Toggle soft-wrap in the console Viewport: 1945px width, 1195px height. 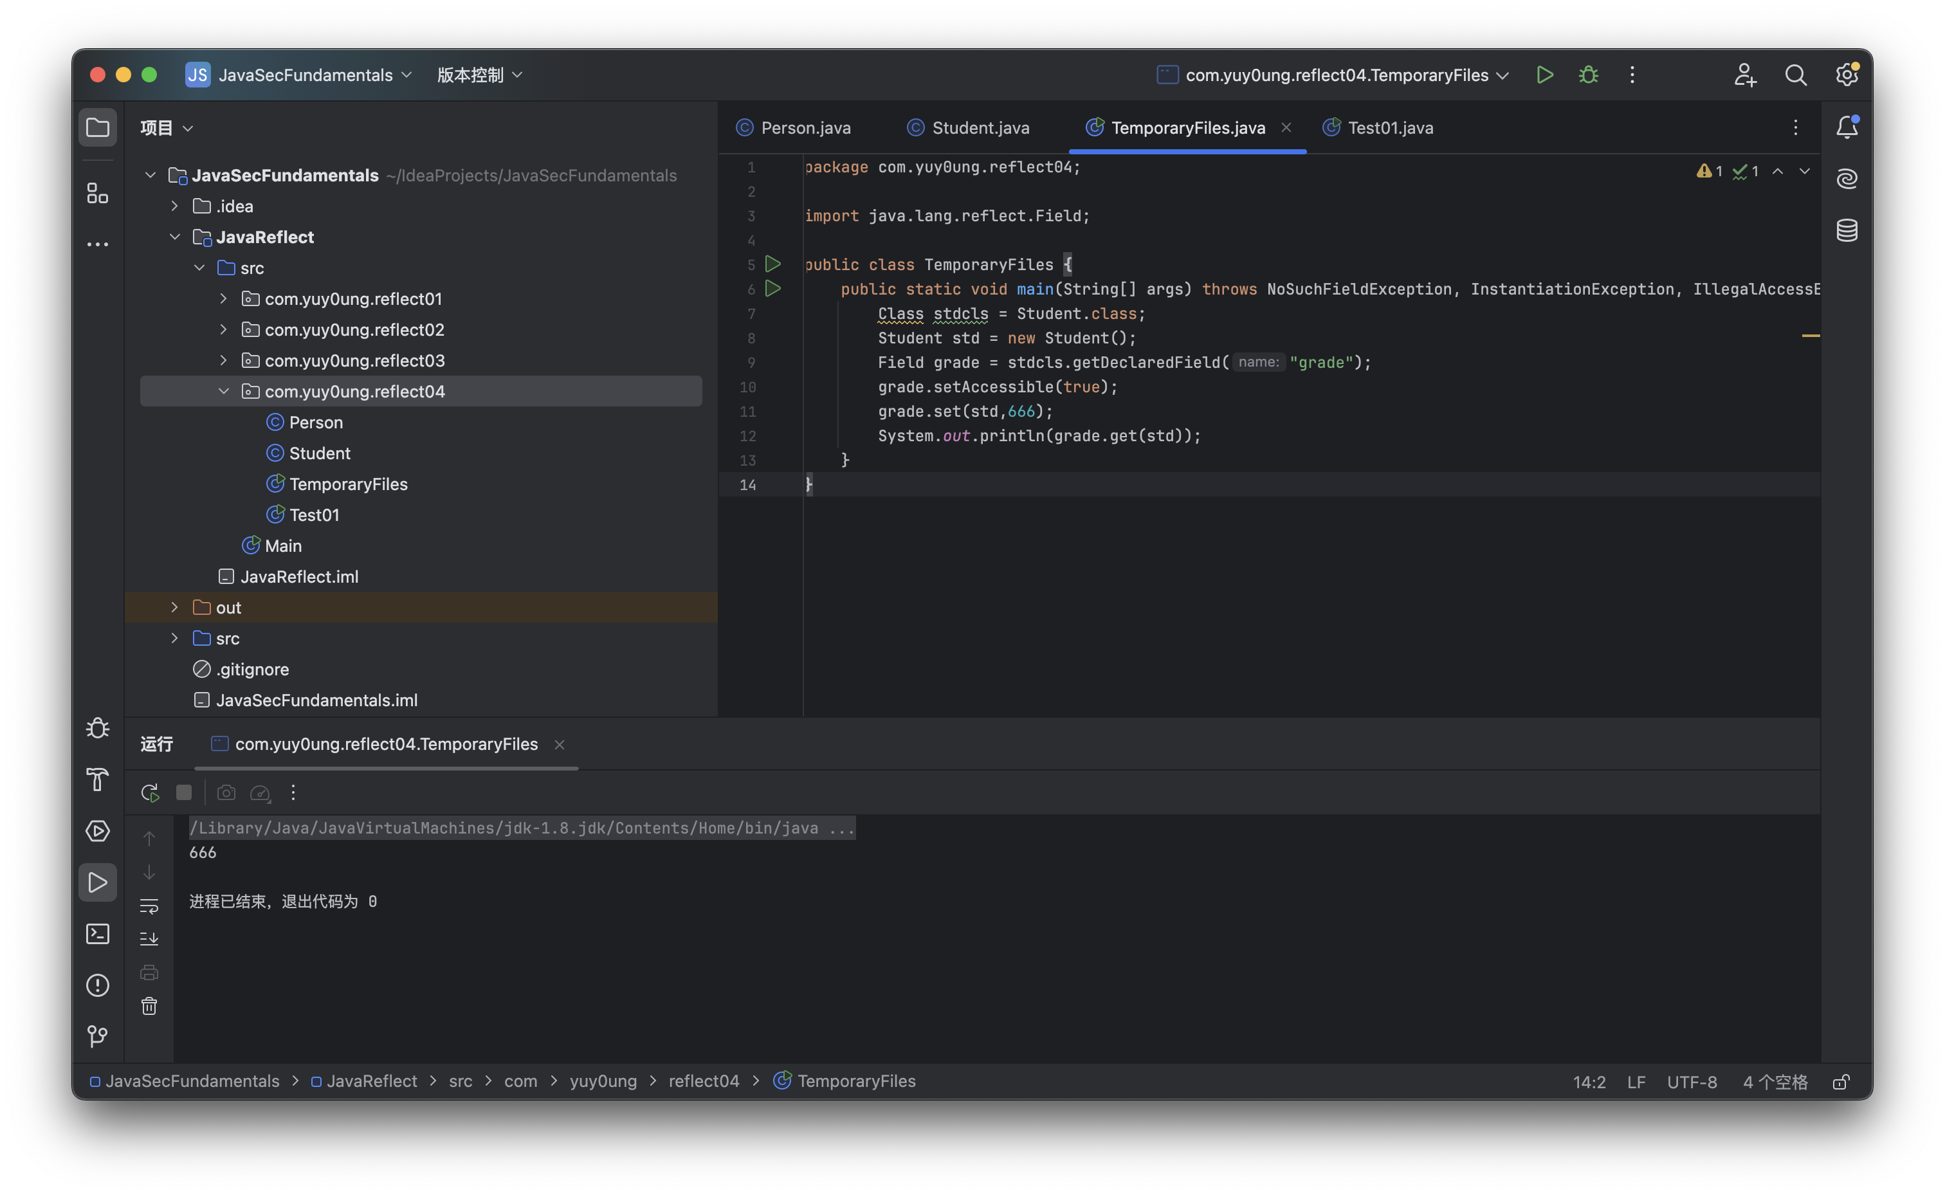point(149,905)
